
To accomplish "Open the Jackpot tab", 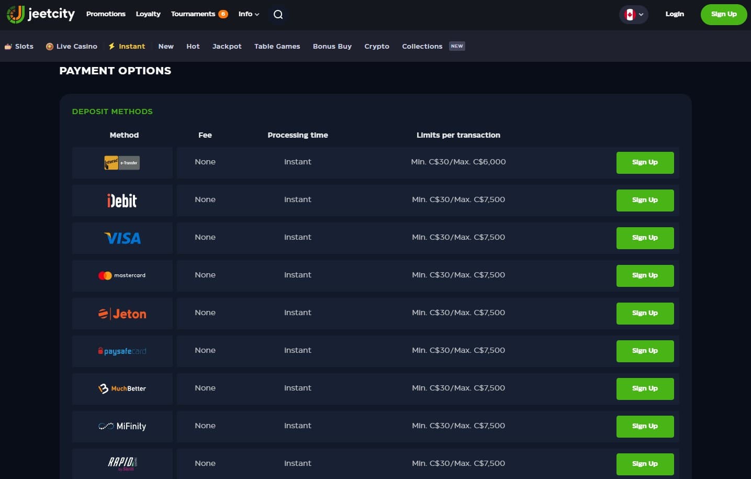I will point(227,46).
